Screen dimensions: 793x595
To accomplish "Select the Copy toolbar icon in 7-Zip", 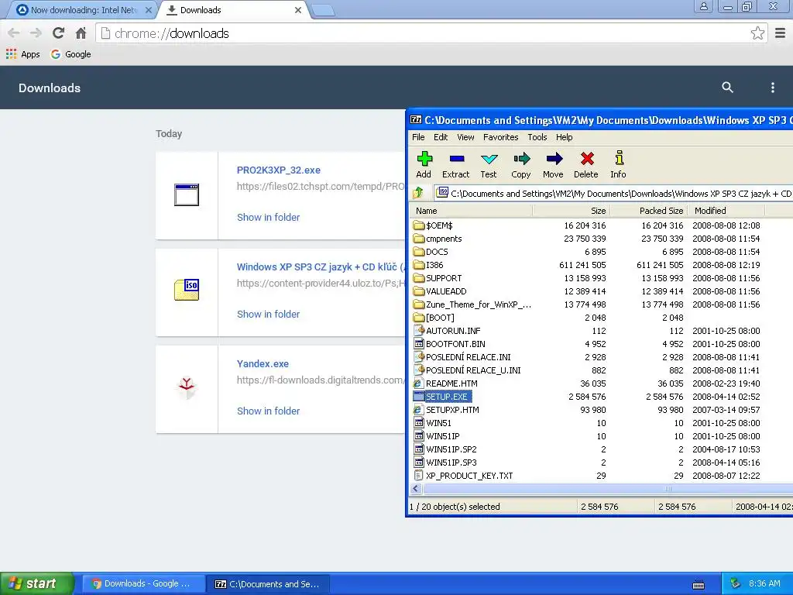I will [521, 165].
